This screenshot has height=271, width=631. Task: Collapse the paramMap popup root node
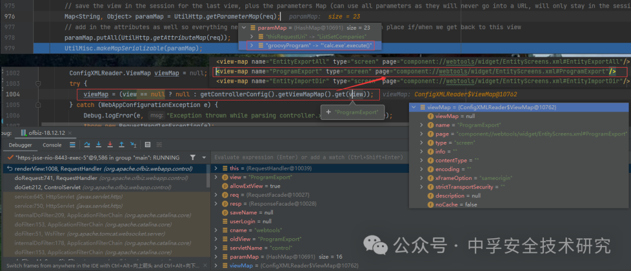tap(245, 28)
